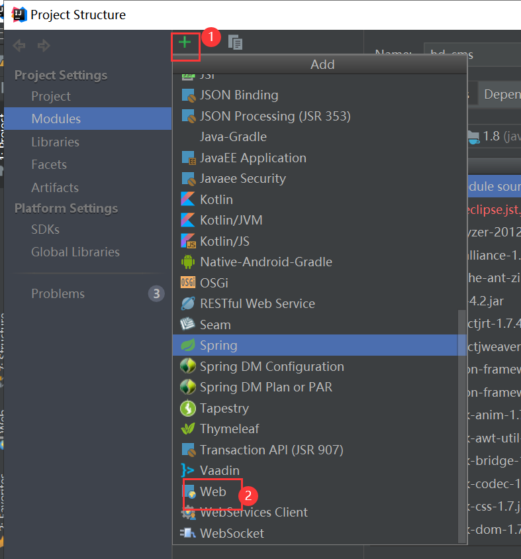Open Facets settings page
This screenshot has height=559, width=521.
pyautogui.click(x=87, y=165)
